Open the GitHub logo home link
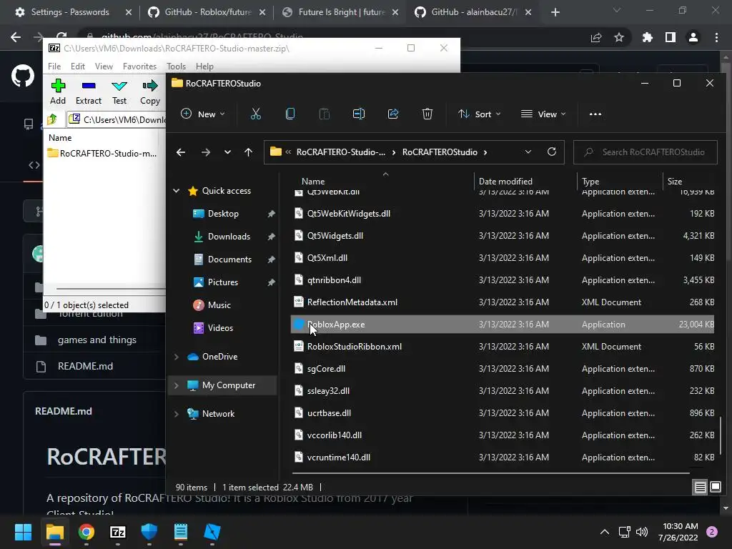The height and width of the screenshot is (549, 732). tap(23, 76)
